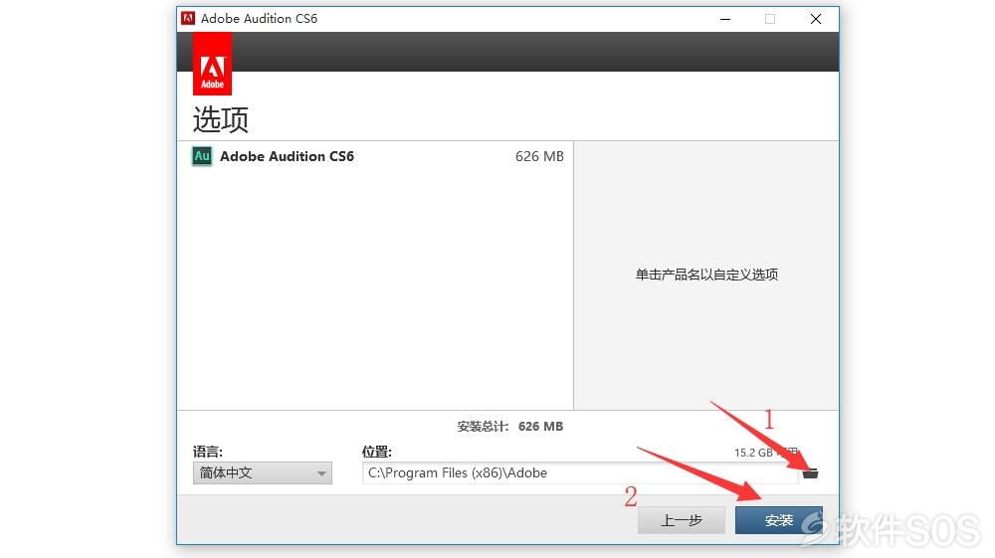Select the Adobe Audition CS6 product row
995x558 pixels.
[376, 156]
